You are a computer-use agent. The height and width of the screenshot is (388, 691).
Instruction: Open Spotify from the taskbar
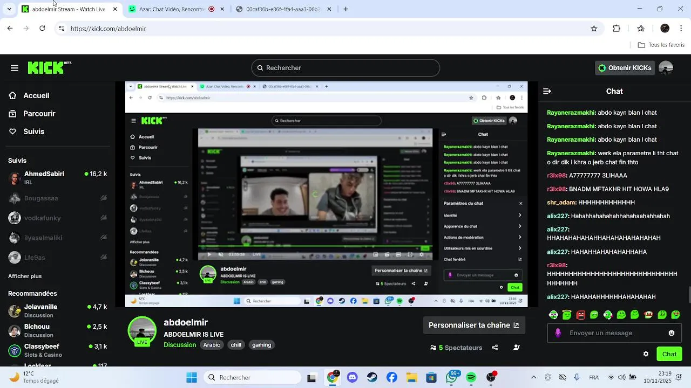(471, 377)
